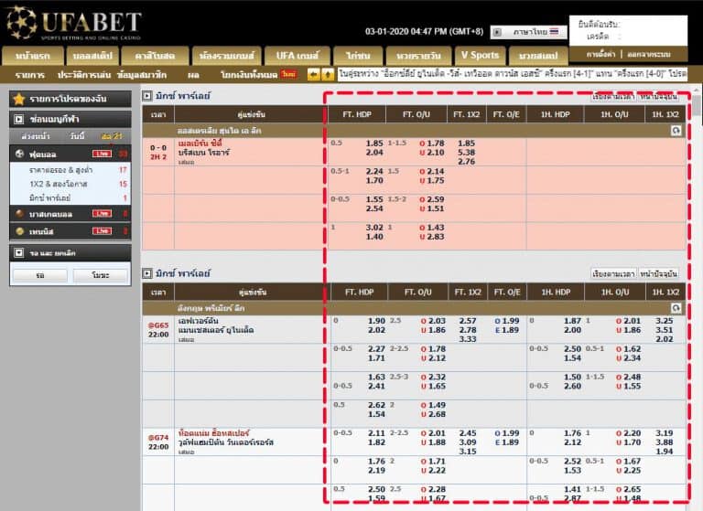
Task: Open the ห้องรวมเกมส์ tab
Action: pyautogui.click(x=226, y=56)
